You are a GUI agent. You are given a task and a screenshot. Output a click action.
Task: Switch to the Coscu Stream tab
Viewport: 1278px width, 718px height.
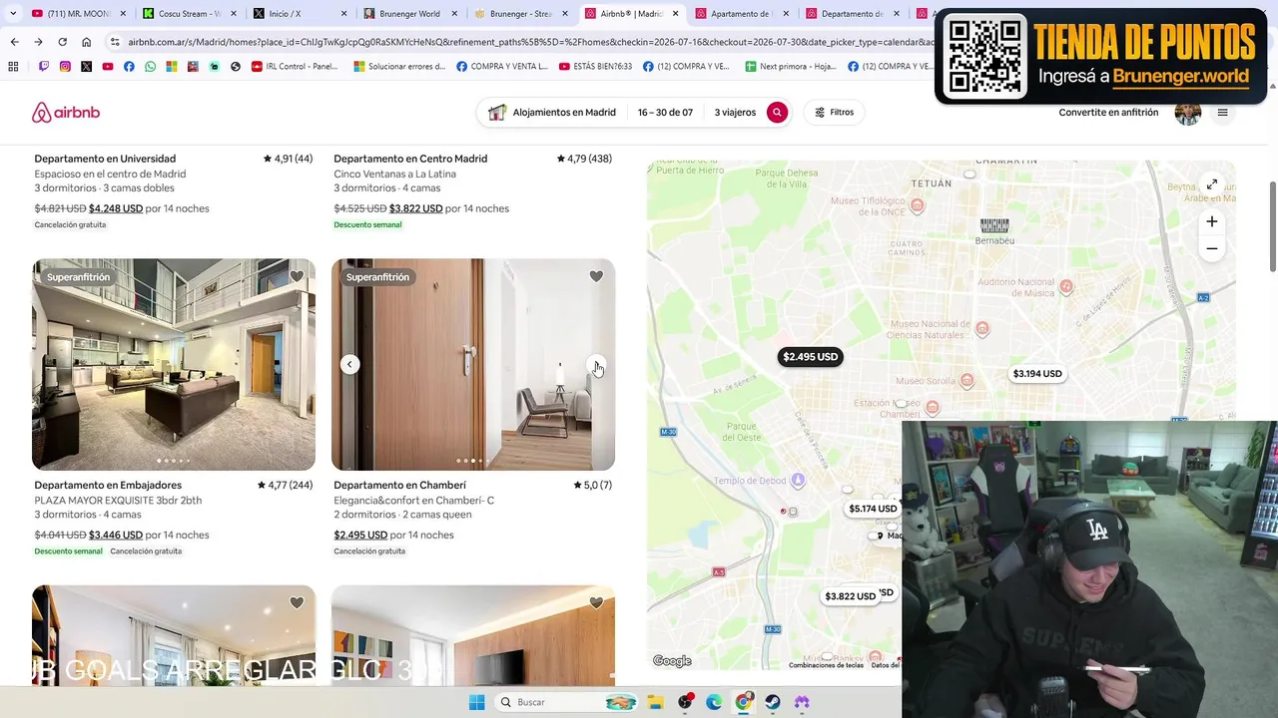click(x=188, y=14)
